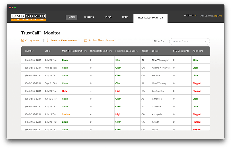231x148 pixels.
Task: Click the Annapolis locale cell
Action: click(157, 114)
